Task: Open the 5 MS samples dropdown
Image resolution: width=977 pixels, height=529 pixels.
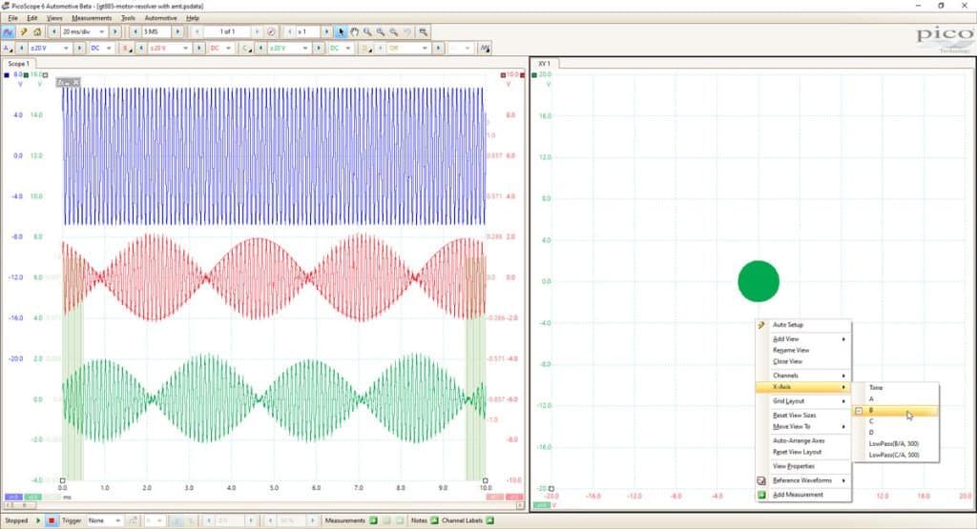Action: coord(156,31)
